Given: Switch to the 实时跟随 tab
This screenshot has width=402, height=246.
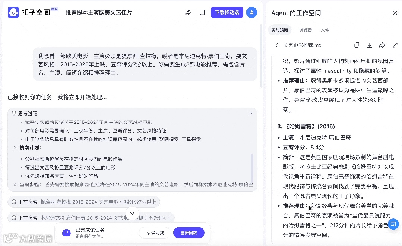Looking at the screenshot, I should click(x=279, y=30).
